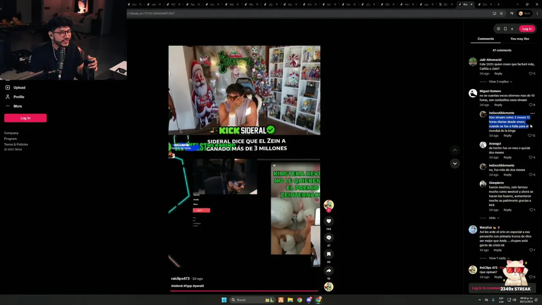The width and height of the screenshot is (542, 305).
Task: Like Gianpierre's comment
Action: [x=531, y=210]
